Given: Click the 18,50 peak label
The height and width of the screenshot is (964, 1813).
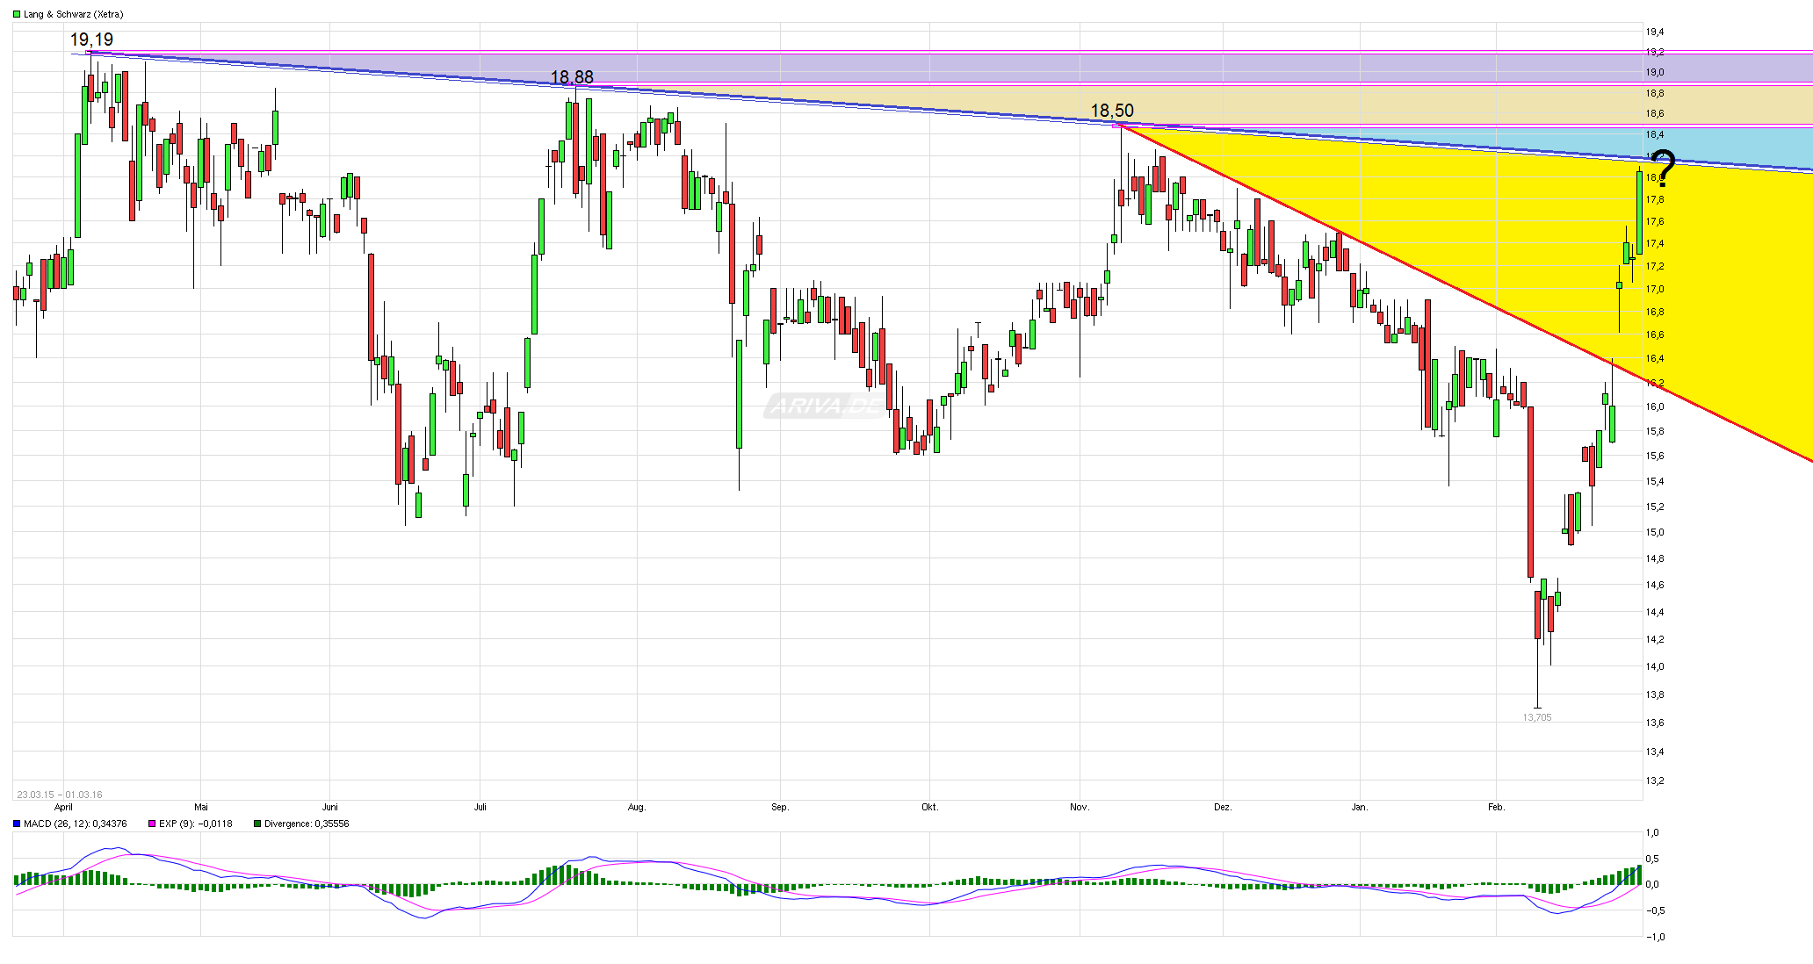Looking at the screenshot, I should [1112, 111].
